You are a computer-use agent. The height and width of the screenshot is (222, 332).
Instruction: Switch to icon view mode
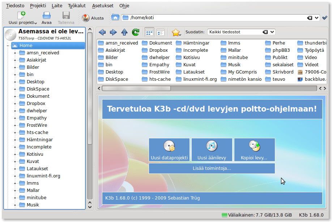point(149,33)
